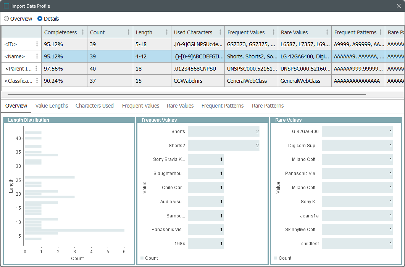
Task: Select the <ID> row header
Action: (21, 44)
